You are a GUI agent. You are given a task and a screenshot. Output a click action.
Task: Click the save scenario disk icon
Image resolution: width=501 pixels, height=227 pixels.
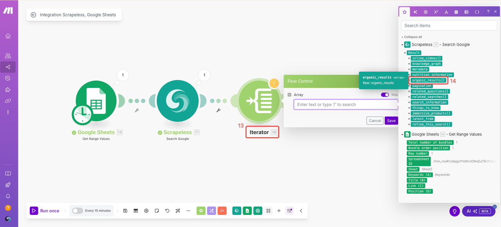(x=125, y=211)
